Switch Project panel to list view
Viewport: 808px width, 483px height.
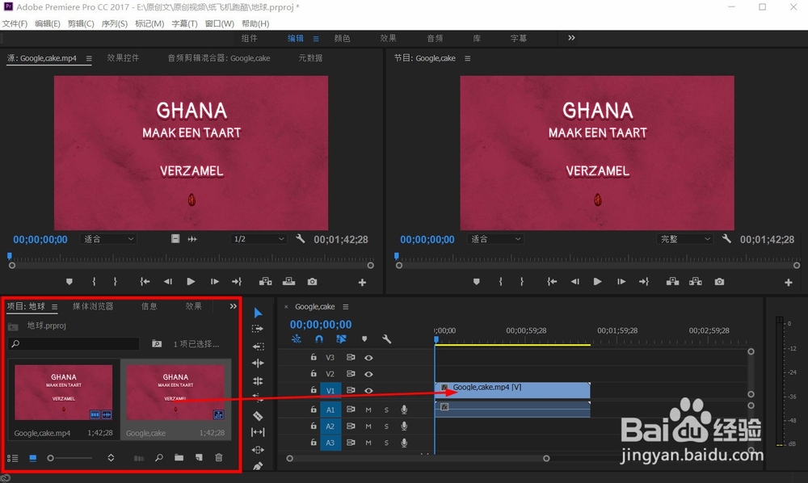pos(12,458)
